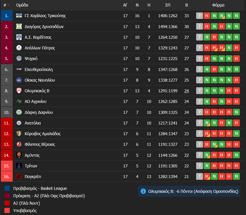Image resolution: width=246 pixels, height=215 pixels.
Task: Click Ολυμπιακός Β team logo
Action: pos(19,91)
